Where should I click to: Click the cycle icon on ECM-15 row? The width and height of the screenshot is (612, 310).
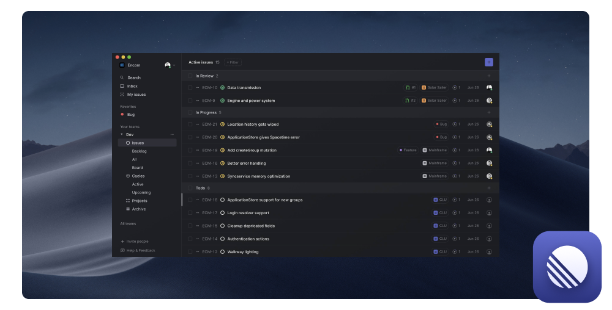[454, 226]
